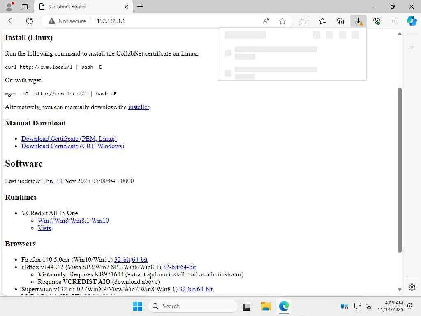Open the tab actions menu icon
This screenshot has width=421, height=316.
point(25,7)
